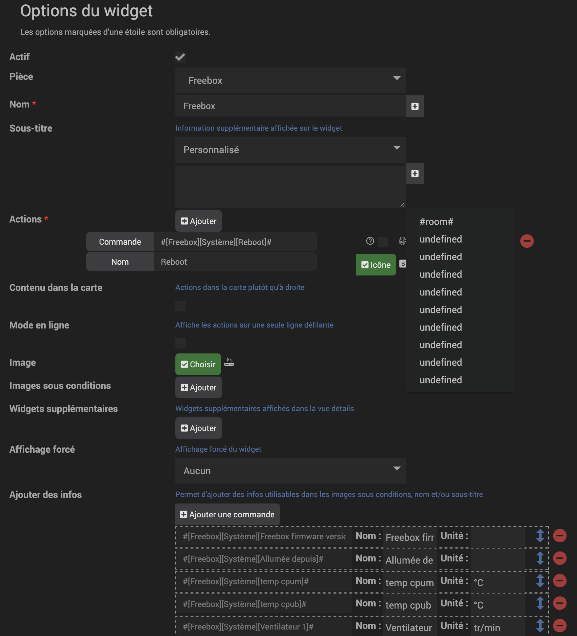Viewport: 577px width, 636px height.
Task: Click the help question mark in the Reboot action
Action: pos(370,241)
